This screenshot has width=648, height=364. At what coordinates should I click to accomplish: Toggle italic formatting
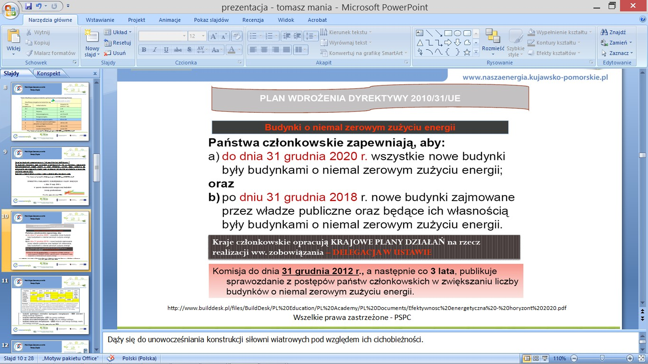155,50
